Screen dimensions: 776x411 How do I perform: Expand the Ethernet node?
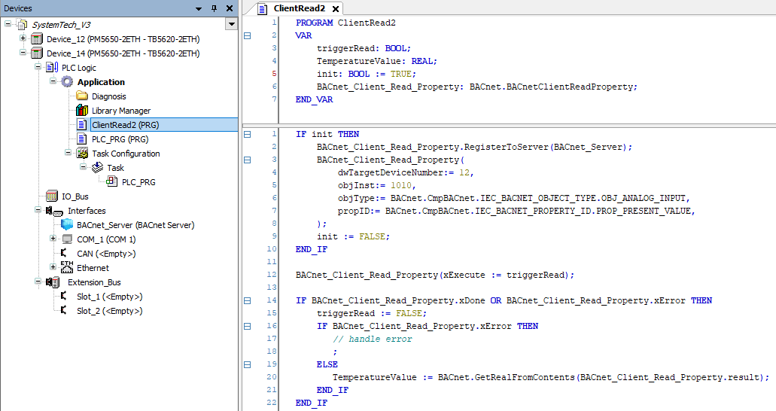[x=53, y=268]
